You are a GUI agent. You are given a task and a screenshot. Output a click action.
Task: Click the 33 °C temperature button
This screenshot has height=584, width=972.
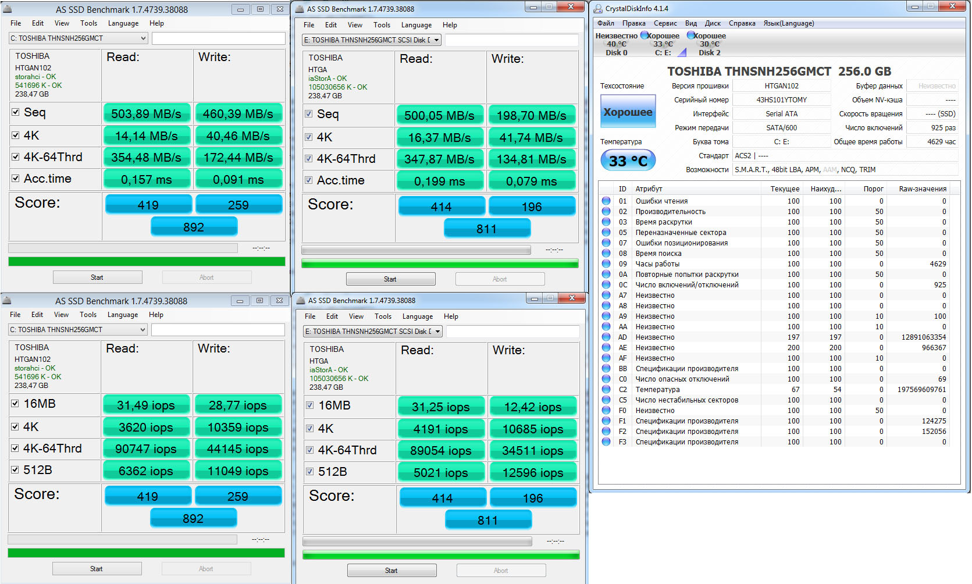coord(628,161)
